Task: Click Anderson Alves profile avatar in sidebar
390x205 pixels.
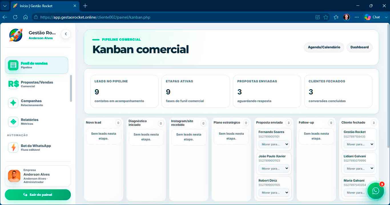Action: [14, 176]
